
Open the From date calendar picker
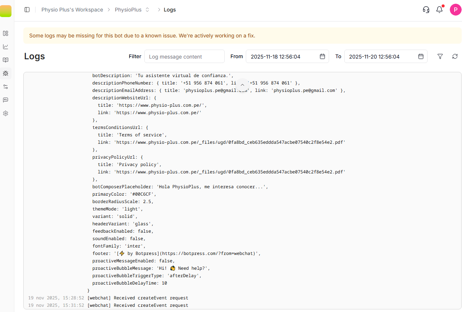[x=322, y=56]
